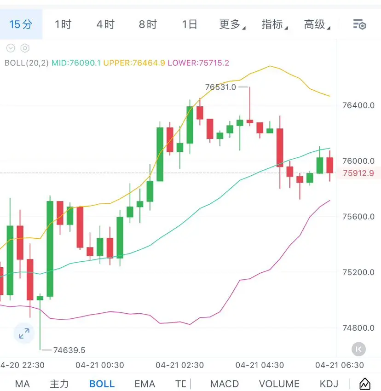Toggle the MA indicator
The image size is (381, 391).
pos(22,384)
